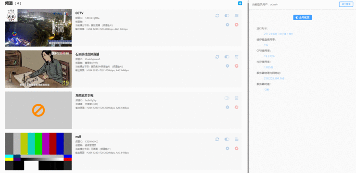Viewport: 356px width, 173px height.
Task: Expand the null channel list menu
Action: click(237, 139)
